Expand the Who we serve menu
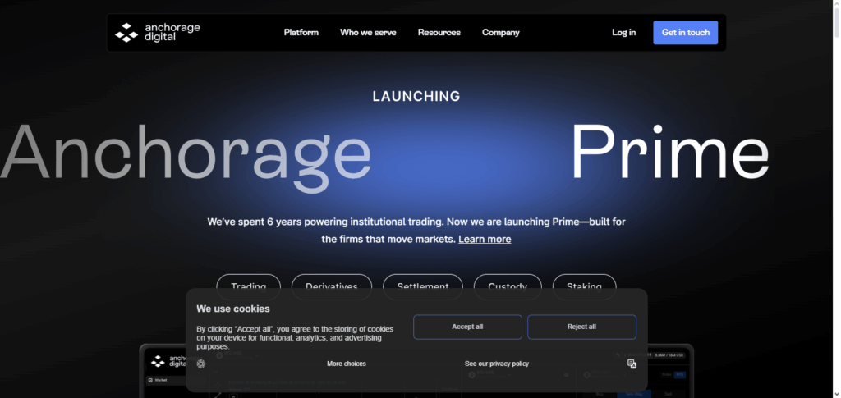 click(x=368, y=33)
